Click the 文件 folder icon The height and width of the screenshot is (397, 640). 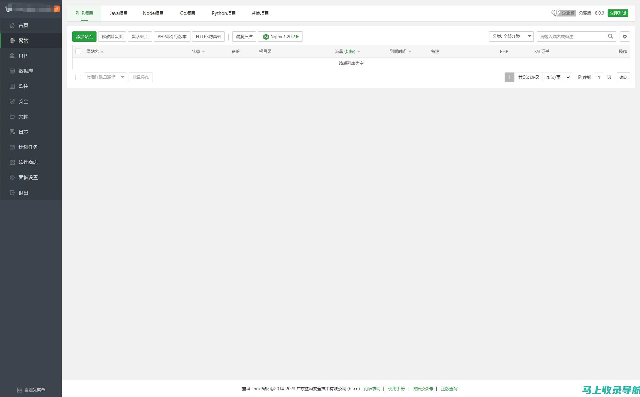tap(12, 116)
